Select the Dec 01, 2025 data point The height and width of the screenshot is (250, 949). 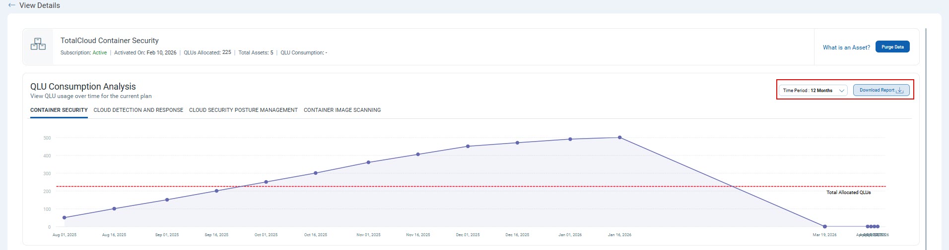tap(468, 146)
